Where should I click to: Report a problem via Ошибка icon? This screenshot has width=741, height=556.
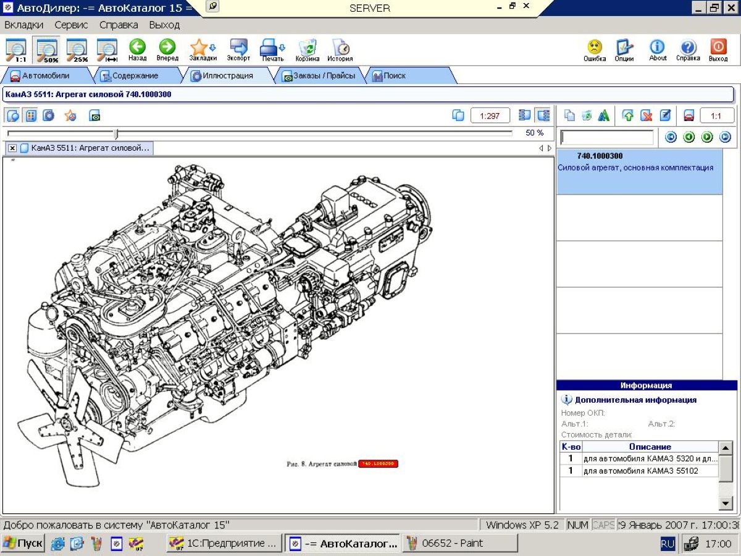click(595, 48)
